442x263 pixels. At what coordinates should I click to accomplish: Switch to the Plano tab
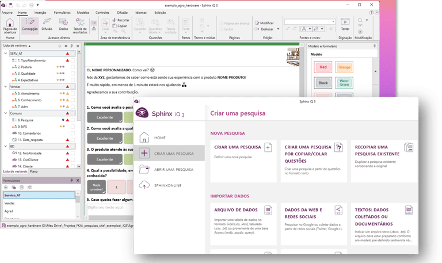click(34, 171)
